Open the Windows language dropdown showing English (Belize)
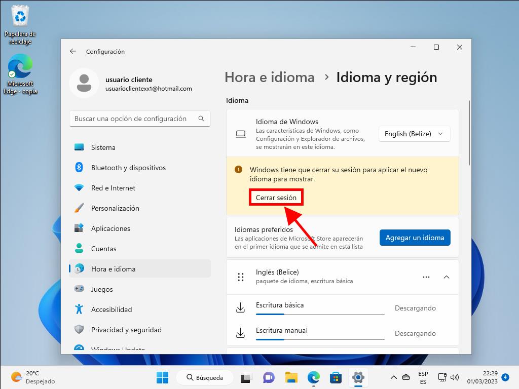 (414, 134)
